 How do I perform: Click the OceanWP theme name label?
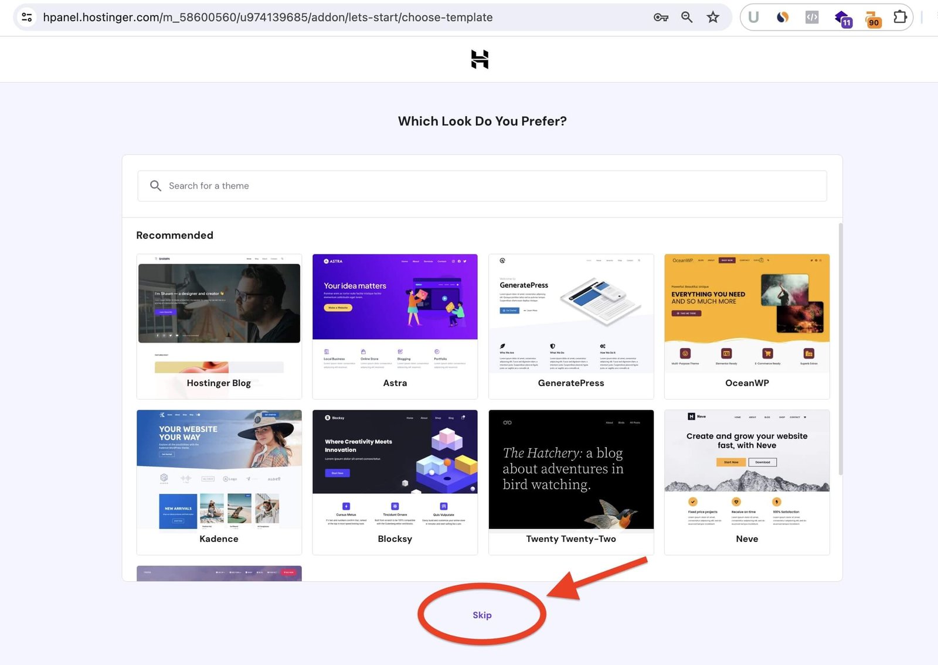point(747,383)
